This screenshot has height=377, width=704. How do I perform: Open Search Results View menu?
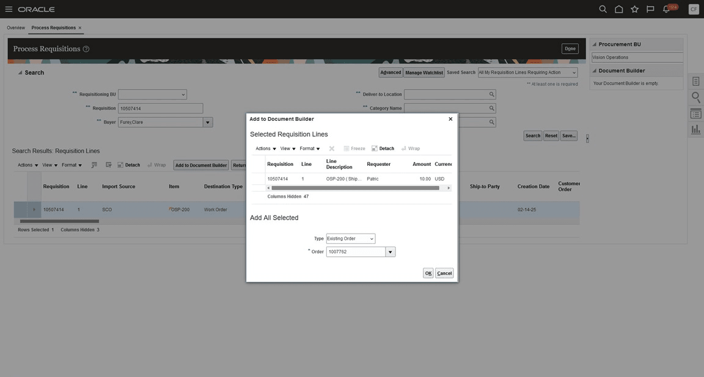[x=50, y=165]
